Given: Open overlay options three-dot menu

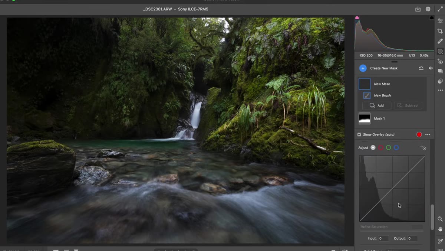Looking at the screenshot, I should pos(428,134).
